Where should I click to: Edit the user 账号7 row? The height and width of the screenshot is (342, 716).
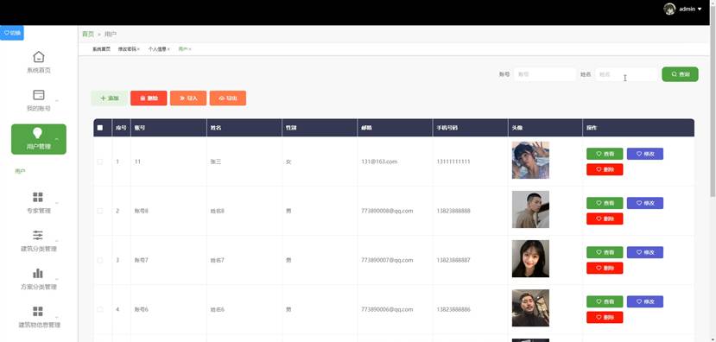[x=645, y=252]
